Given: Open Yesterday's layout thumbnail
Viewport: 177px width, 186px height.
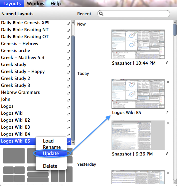Looking at the screenshot, I should (x=138, y=177).
